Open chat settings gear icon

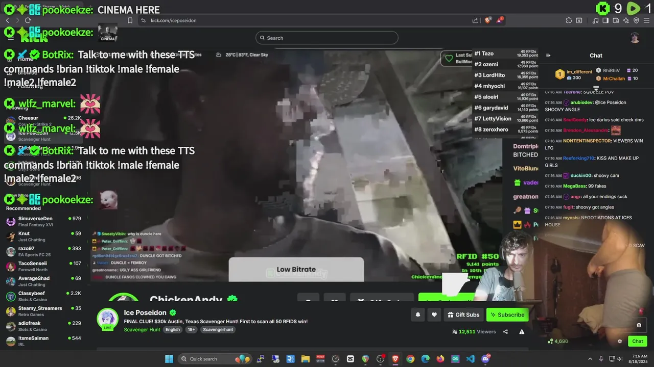coord(620,342)
